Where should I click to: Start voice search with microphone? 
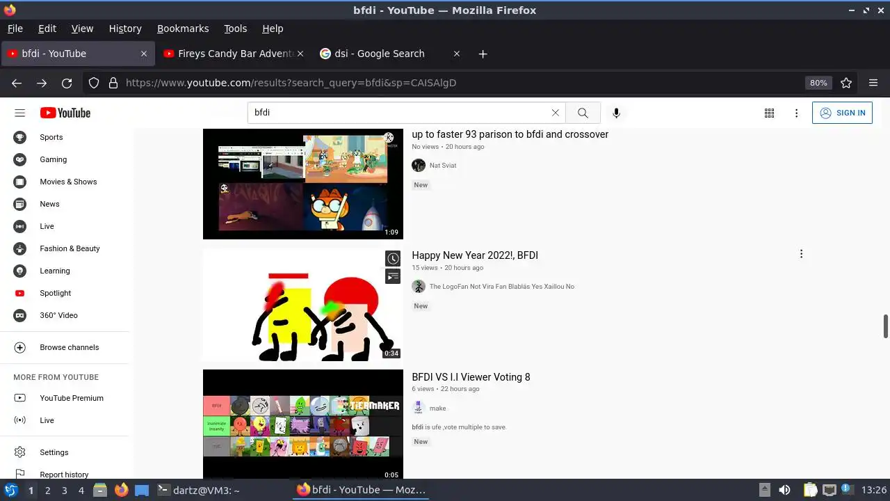coord(616,113)
